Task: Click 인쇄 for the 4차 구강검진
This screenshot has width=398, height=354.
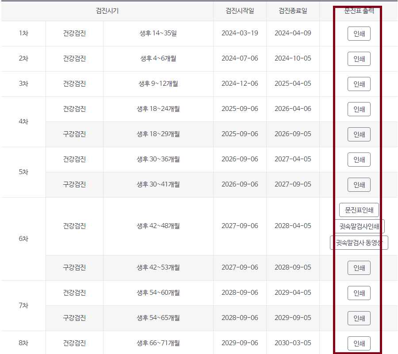Action: click(359, 134)
